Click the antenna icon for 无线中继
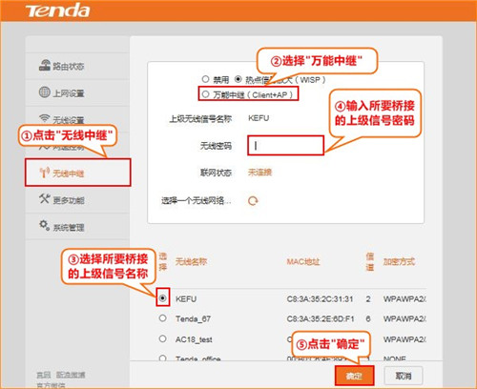Viewport: 477px width, 389px height. 45,173
